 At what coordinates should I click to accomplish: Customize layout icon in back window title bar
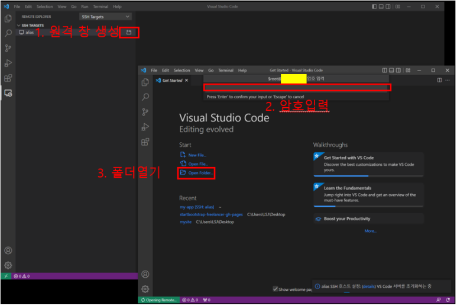click(397, 7)
